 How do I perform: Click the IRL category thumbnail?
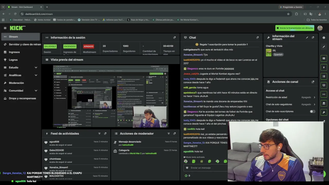(269, 53)
